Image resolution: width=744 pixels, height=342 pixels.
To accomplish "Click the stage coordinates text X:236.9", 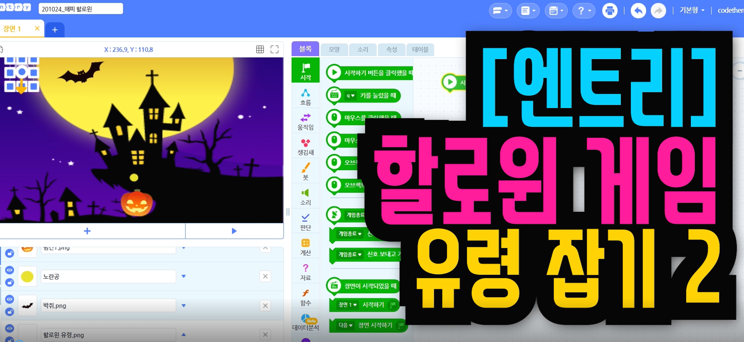I will point(129,49).
